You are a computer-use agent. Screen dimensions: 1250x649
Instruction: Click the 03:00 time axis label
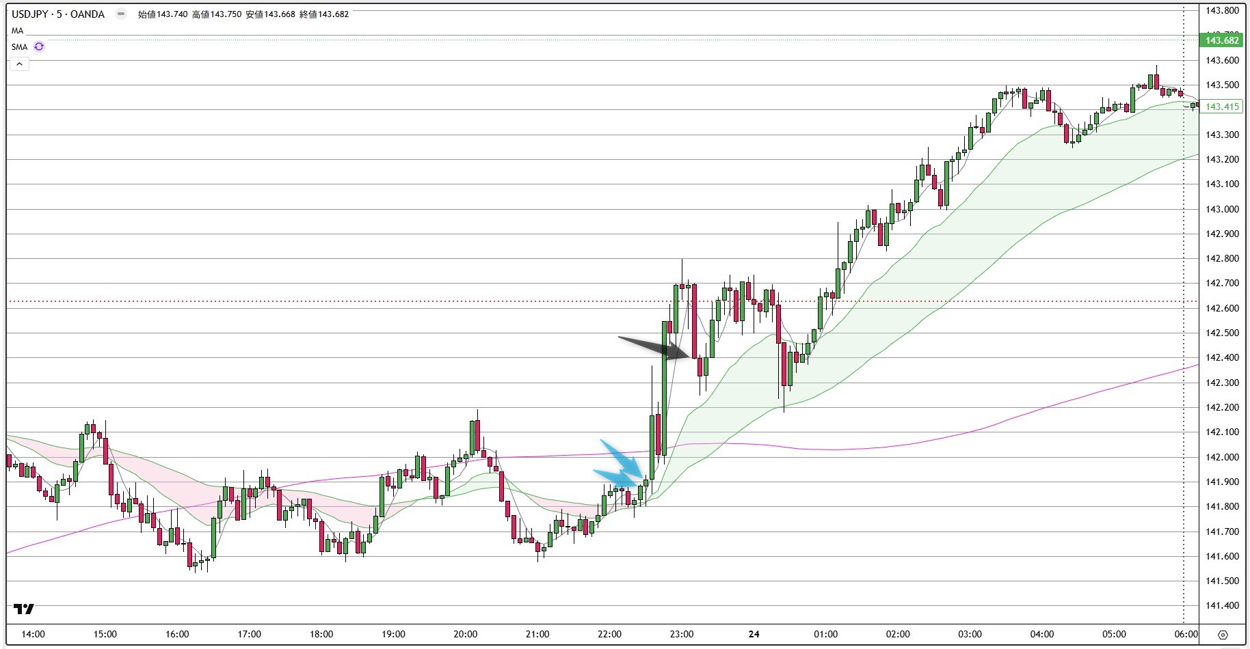970,634
